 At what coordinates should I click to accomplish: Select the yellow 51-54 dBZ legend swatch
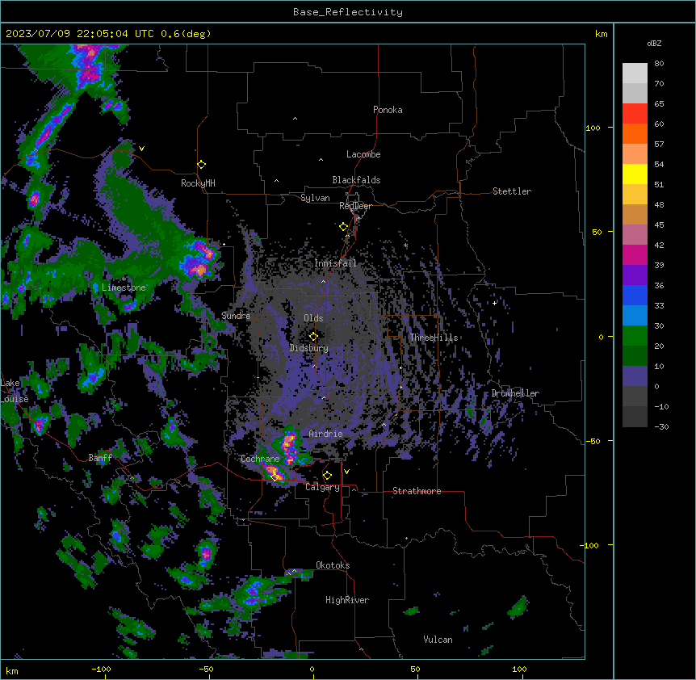(x=635, y=174)
